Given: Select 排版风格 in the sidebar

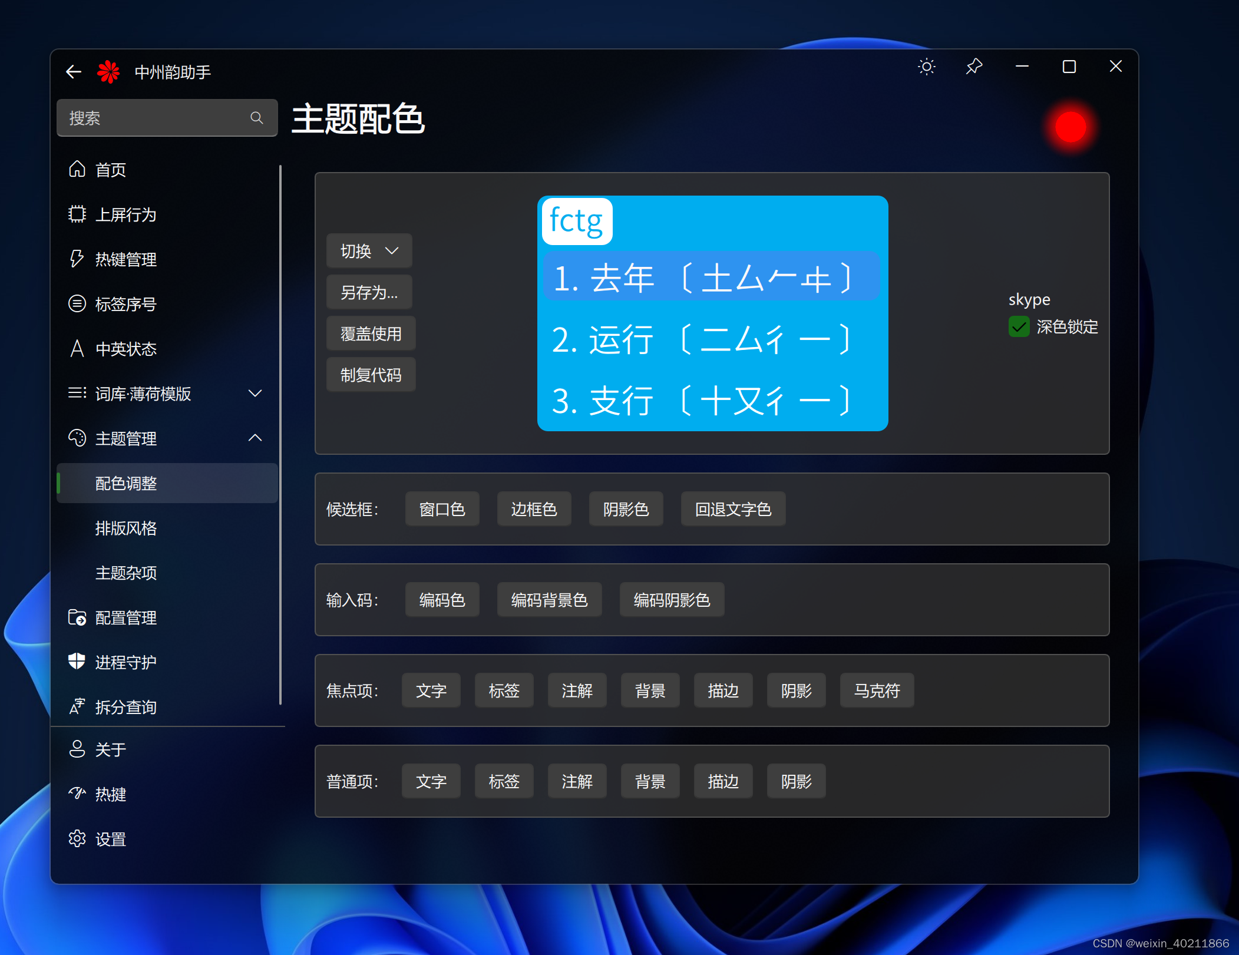Looking at the screenshot, I should pyautogui.click(x=126, y=528).
